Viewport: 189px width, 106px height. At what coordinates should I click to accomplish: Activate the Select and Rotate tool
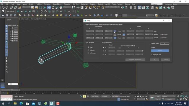(53, 8)
